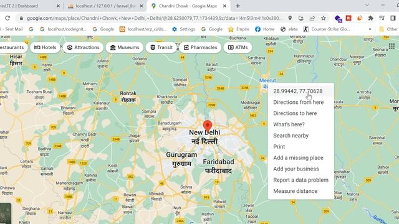Open the localhost/erp_ci bookmark

click(143, 29)
